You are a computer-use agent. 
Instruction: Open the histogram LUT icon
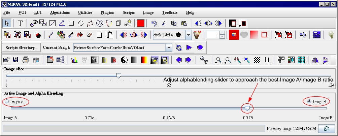pos(74,60)
